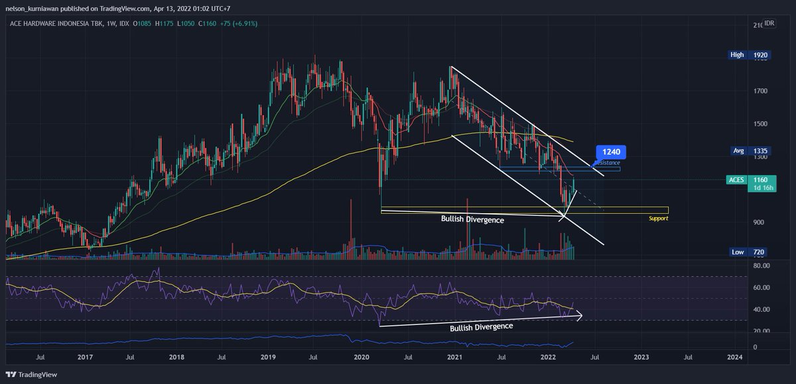Image resolution: width=796 pixels, height=384 pixels.
Task: Click the 2023 label on time axis
Action: coord(641,357)
